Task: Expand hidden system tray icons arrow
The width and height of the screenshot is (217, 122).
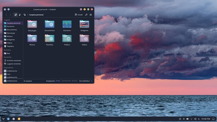Action: coord(199,119)
